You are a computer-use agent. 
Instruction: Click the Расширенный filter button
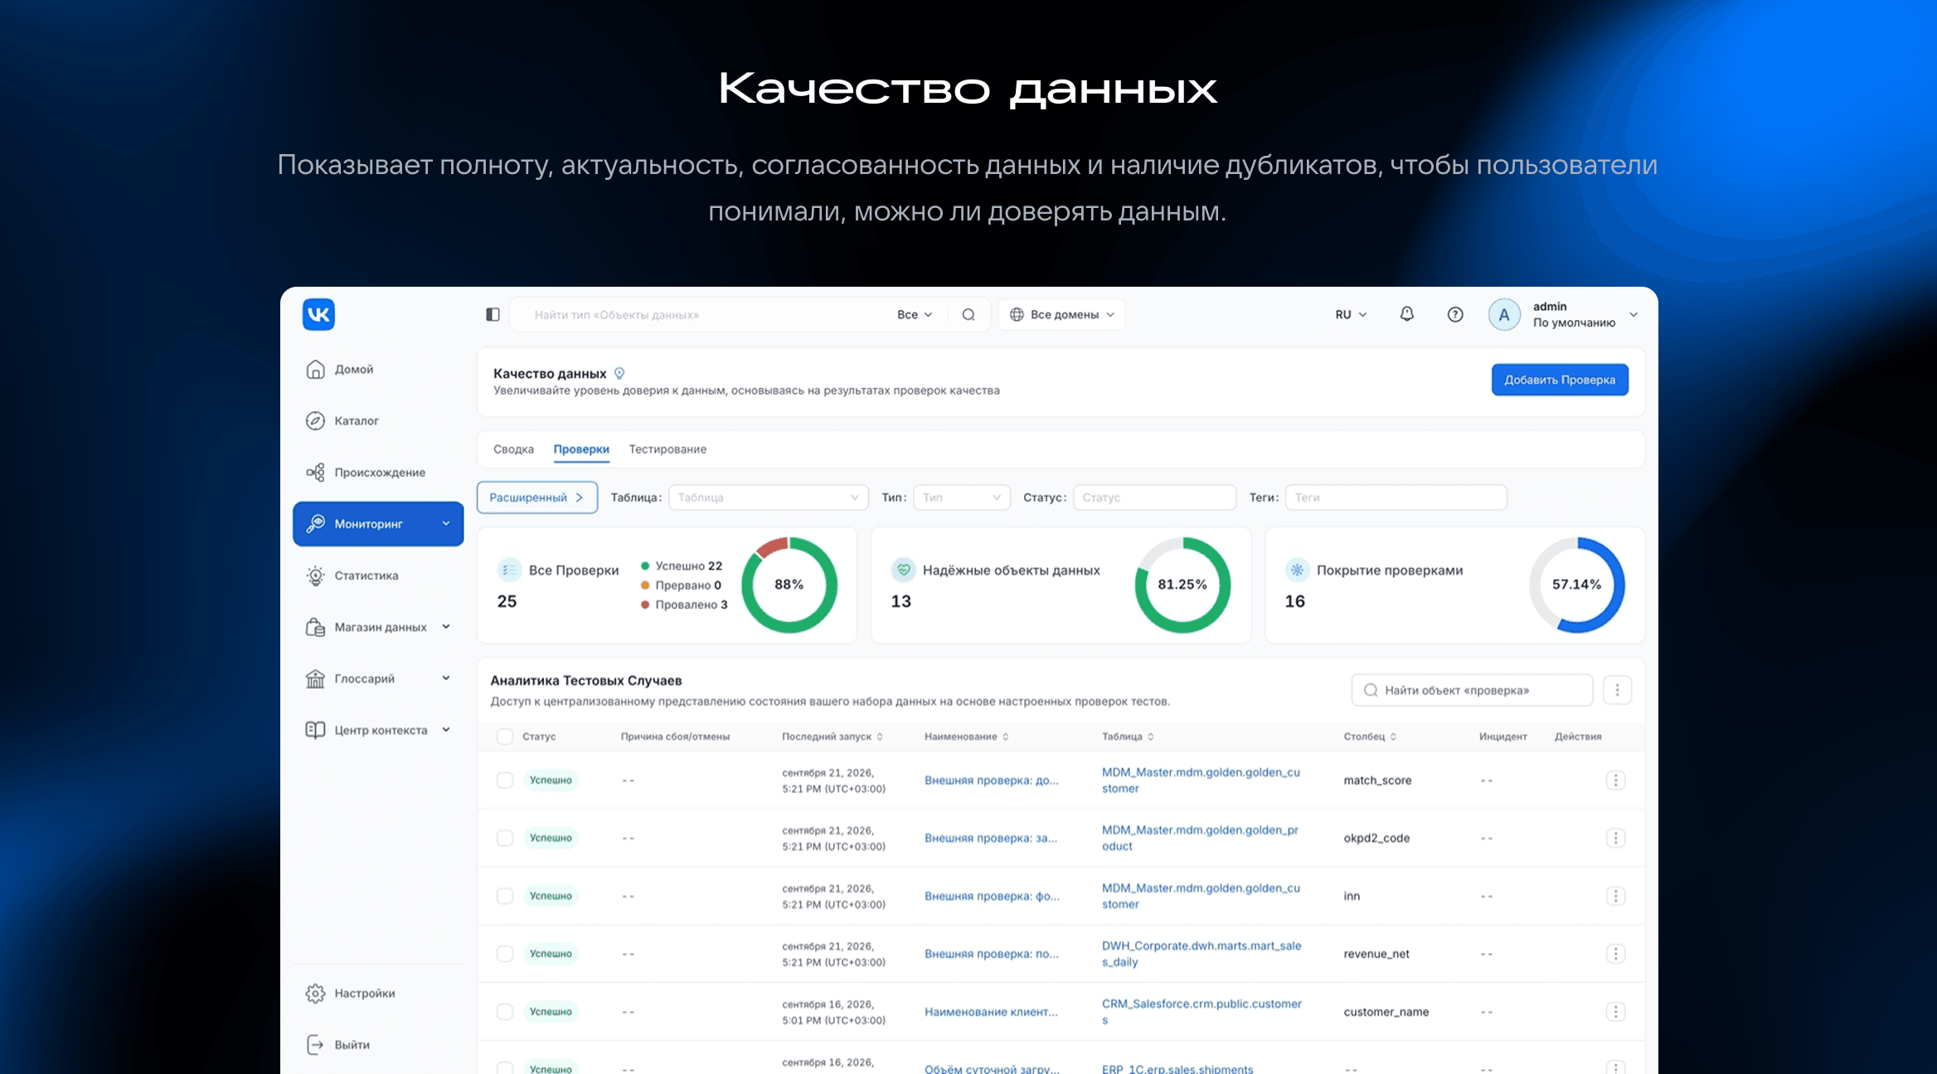(537, 497)
